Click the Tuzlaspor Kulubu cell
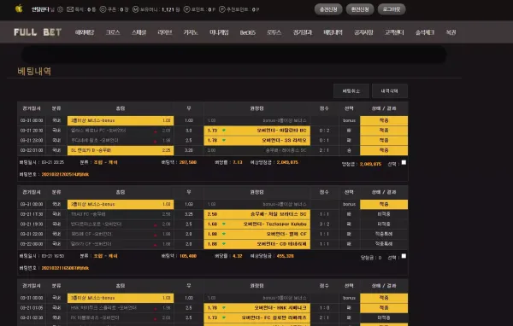This screenshot has height=326, width=513. click(x=256, y=224)
